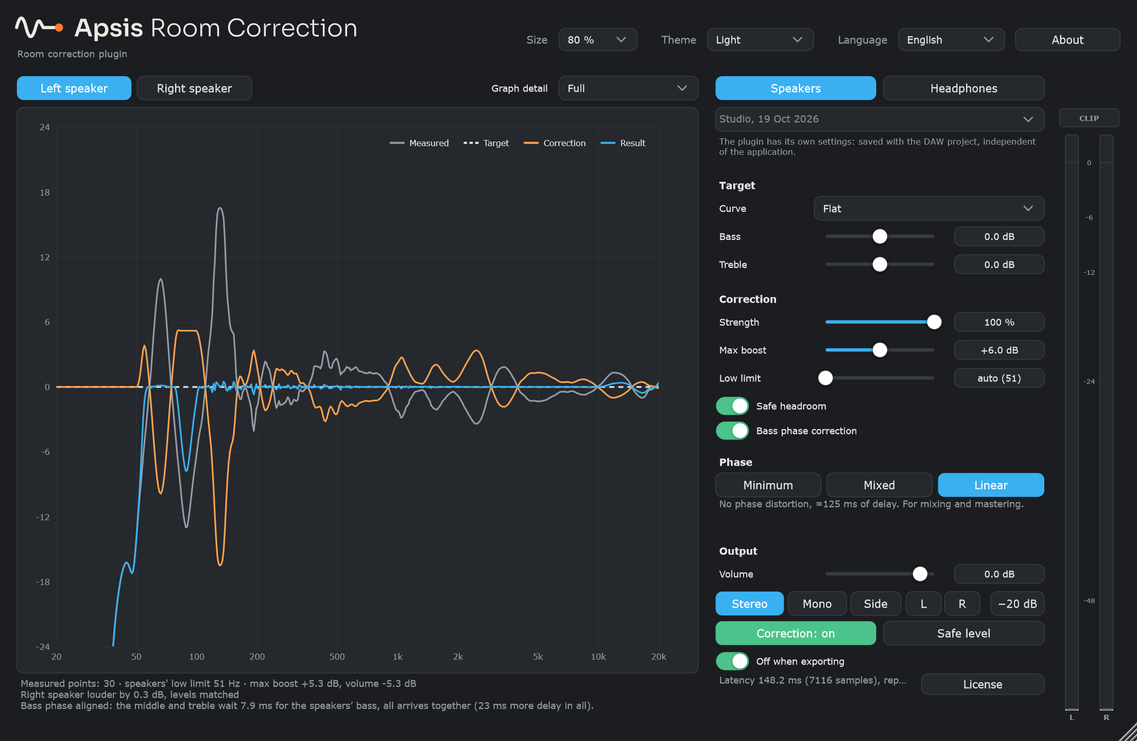The image size is (1137, 741).
Task: Click the Low limit auto (51) value field
Action: 999,378
